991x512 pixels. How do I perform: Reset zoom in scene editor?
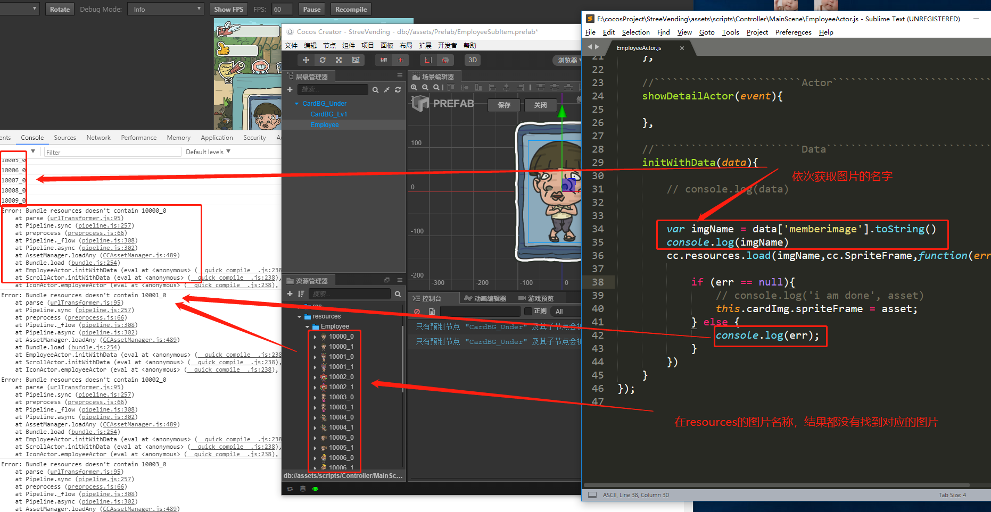click(436, 87)
